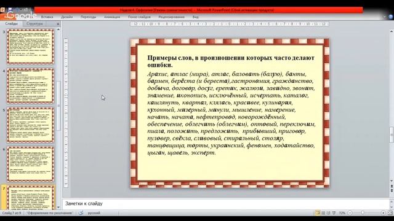Screen dimensions: 394x221
Task: Click the thumbnail pane scrollbar thumb
Action: coord(58,106)
